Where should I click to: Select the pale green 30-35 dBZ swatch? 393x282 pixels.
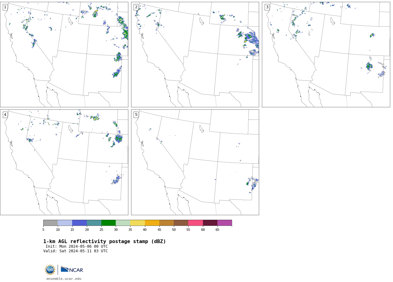(x=123, y=223)
